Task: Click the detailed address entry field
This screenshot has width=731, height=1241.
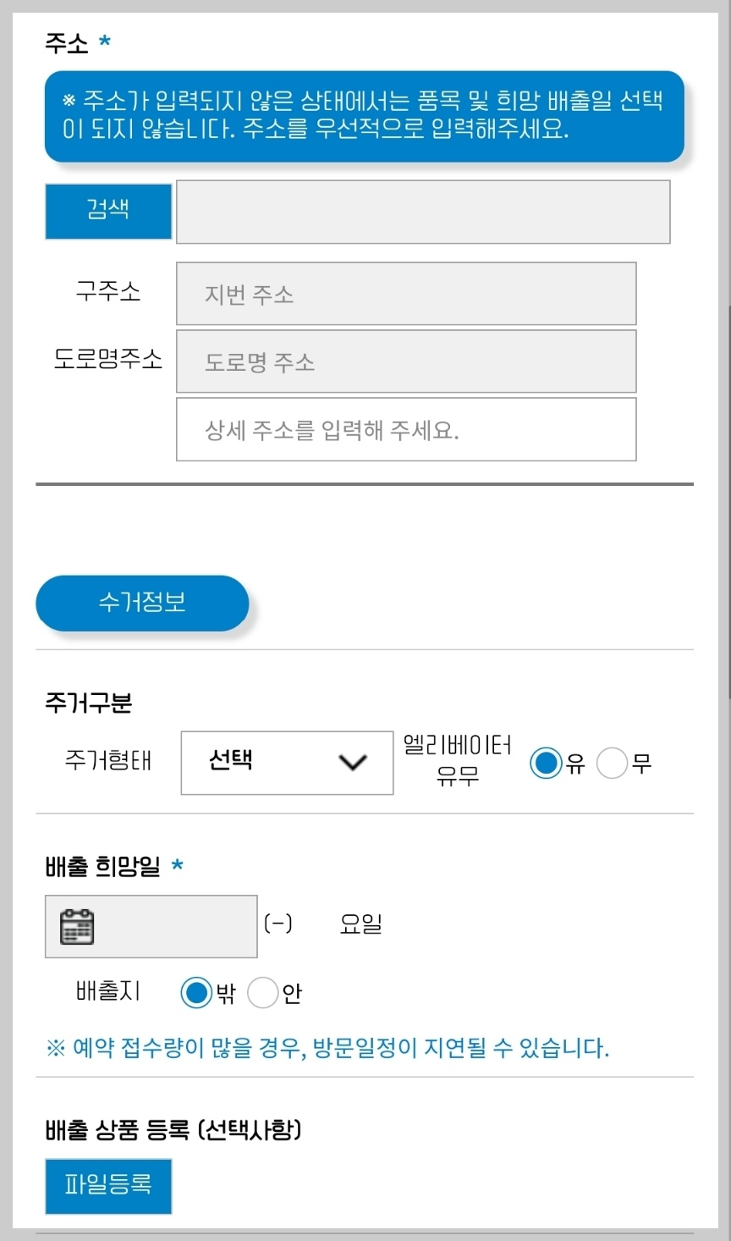Action: pyautogui.click(x=405, y=429)
